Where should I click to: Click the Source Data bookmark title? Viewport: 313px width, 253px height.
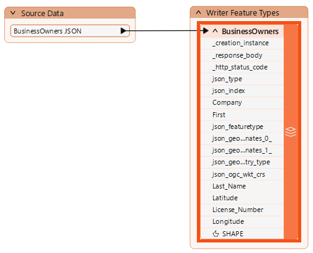pyautogui.click(x=42, y=14)
